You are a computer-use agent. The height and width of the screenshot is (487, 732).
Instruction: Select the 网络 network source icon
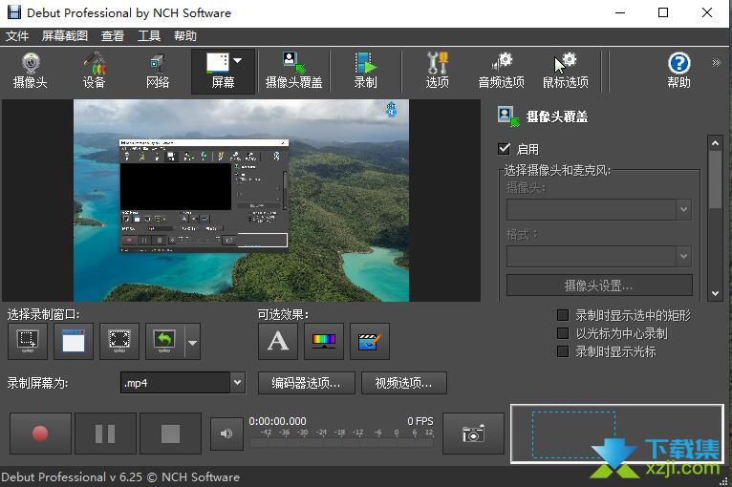click(x=158, y=72)
